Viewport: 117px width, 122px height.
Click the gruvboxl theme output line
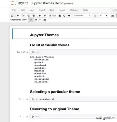pos(40,68)
